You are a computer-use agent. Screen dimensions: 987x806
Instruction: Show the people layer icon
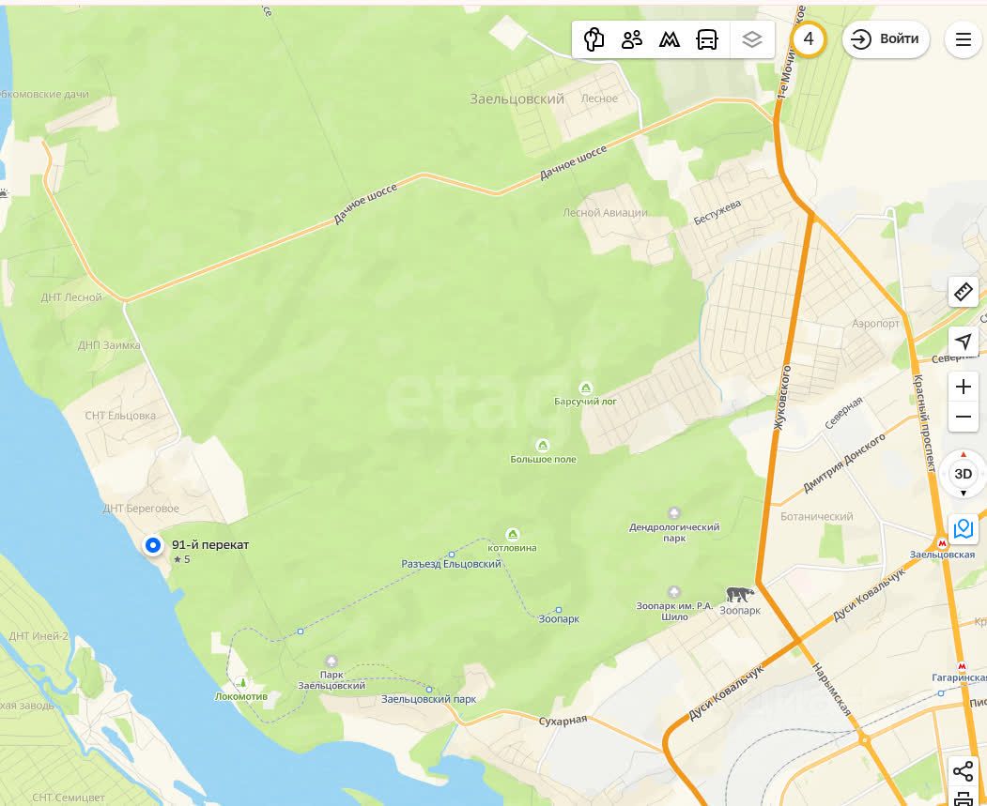click(x=631, y=39)
